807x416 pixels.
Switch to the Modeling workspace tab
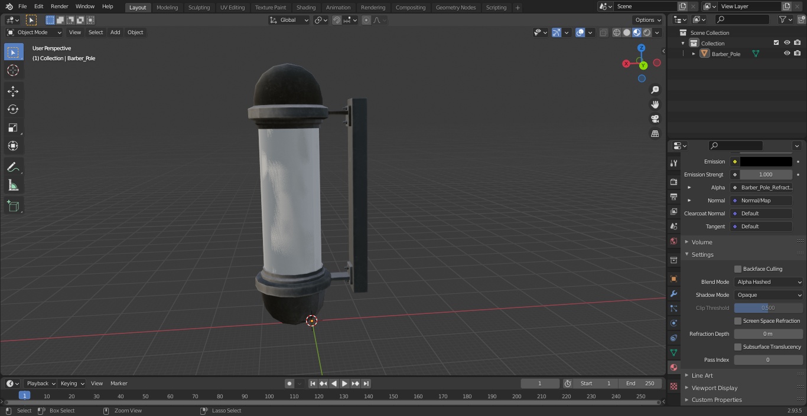tap(167, 8)
